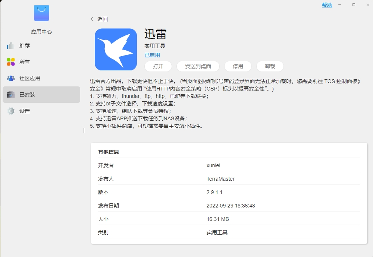Image resolution: width=373 pixels, height=257 pixels.
Task: Click the 开发者 label
Action: point(106,165)
